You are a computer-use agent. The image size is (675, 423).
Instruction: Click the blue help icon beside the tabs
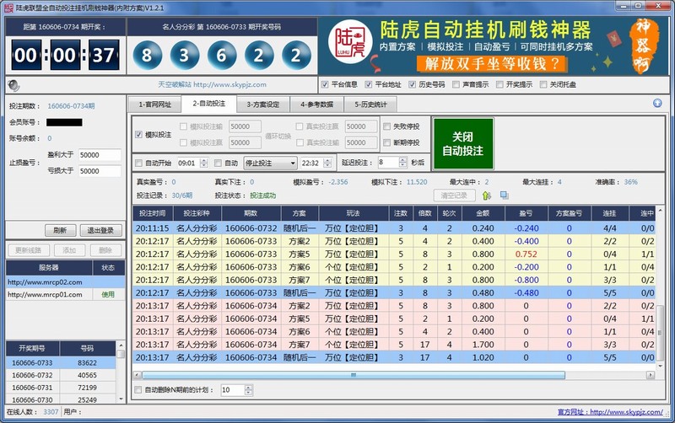tap(657, 104)
